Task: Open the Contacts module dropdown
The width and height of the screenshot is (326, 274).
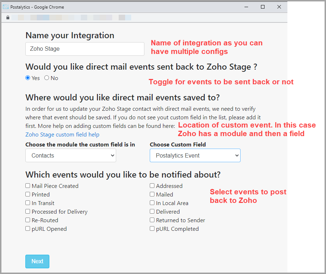Action: [x=71, y=155]
